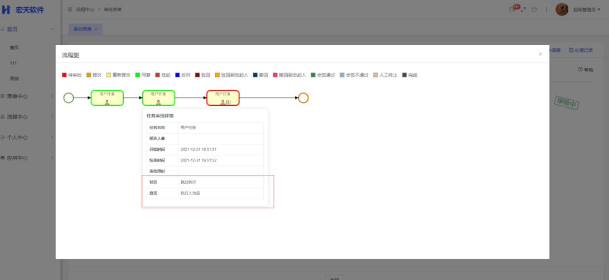Click the green start event circle

[69, 98]
